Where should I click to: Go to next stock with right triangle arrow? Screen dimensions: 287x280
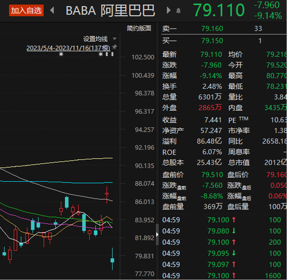pos(169,10)
